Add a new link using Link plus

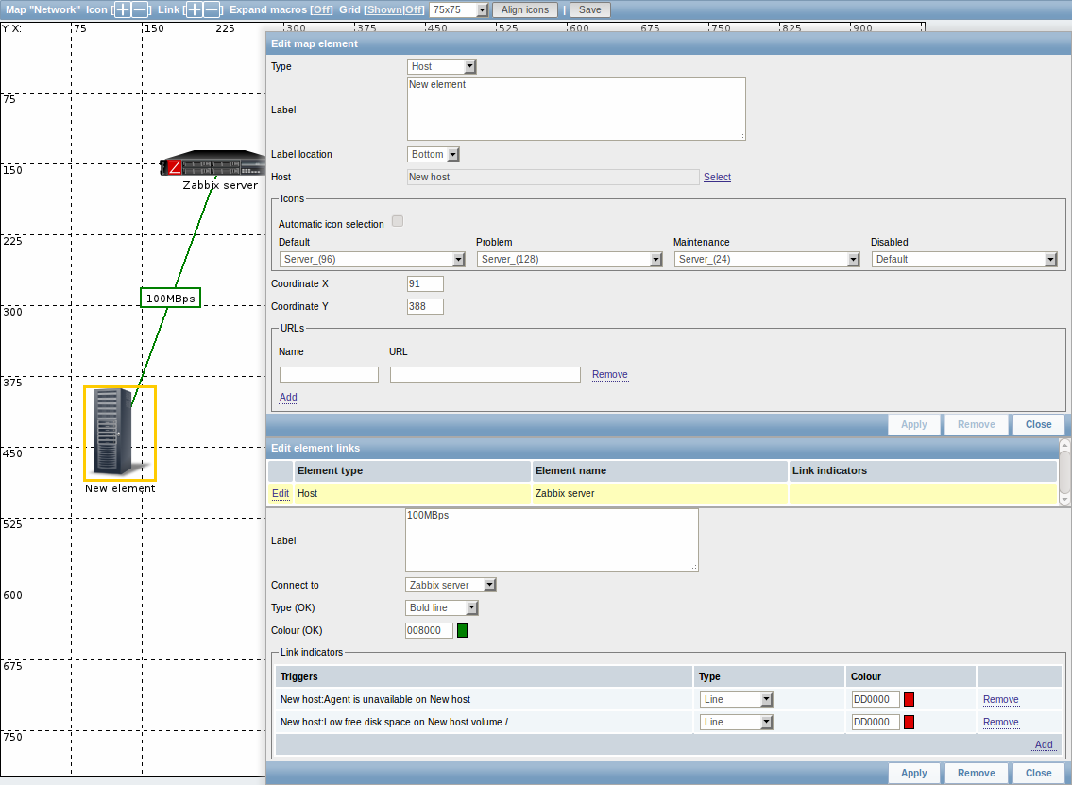(195, 9)
